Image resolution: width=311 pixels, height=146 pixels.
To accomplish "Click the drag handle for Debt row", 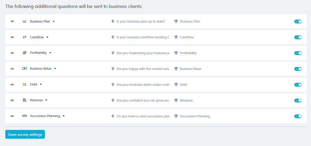I will click(12, 85).
